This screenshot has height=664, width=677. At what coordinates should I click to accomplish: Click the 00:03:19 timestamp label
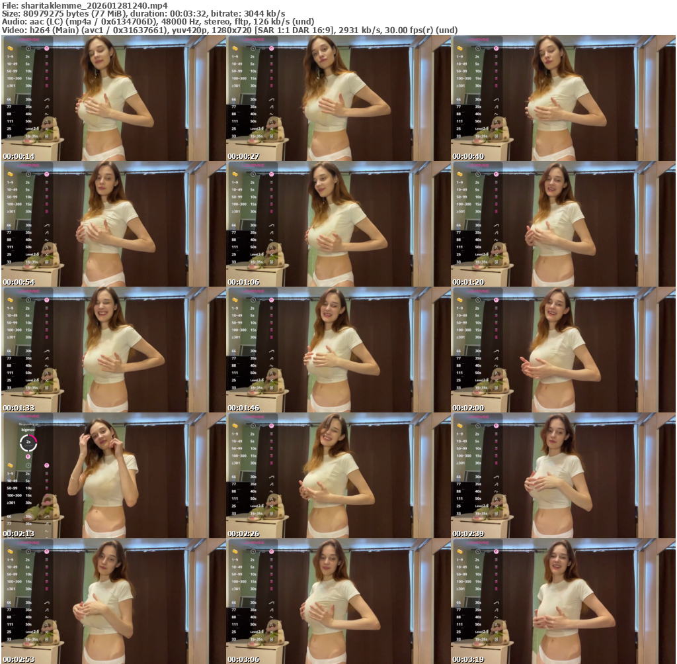(468, 659)
